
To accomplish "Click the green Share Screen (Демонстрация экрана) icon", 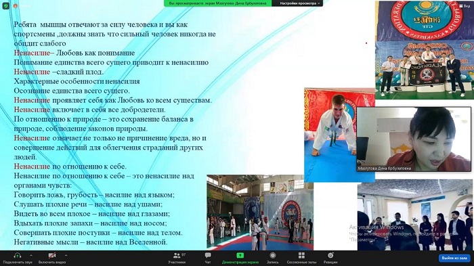I will click(240, 256).
